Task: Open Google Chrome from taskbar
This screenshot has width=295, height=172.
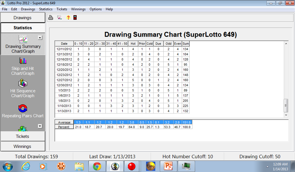Action: (97, 166)
